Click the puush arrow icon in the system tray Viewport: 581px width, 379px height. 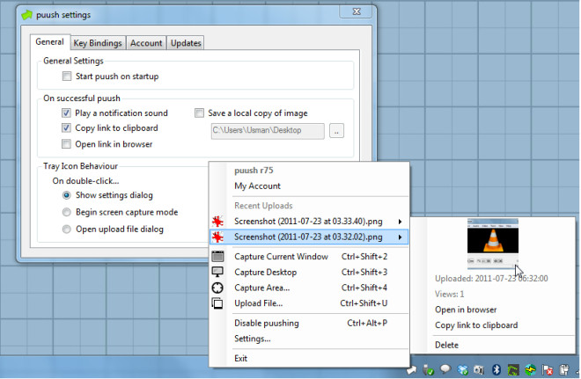click(411, 369)
